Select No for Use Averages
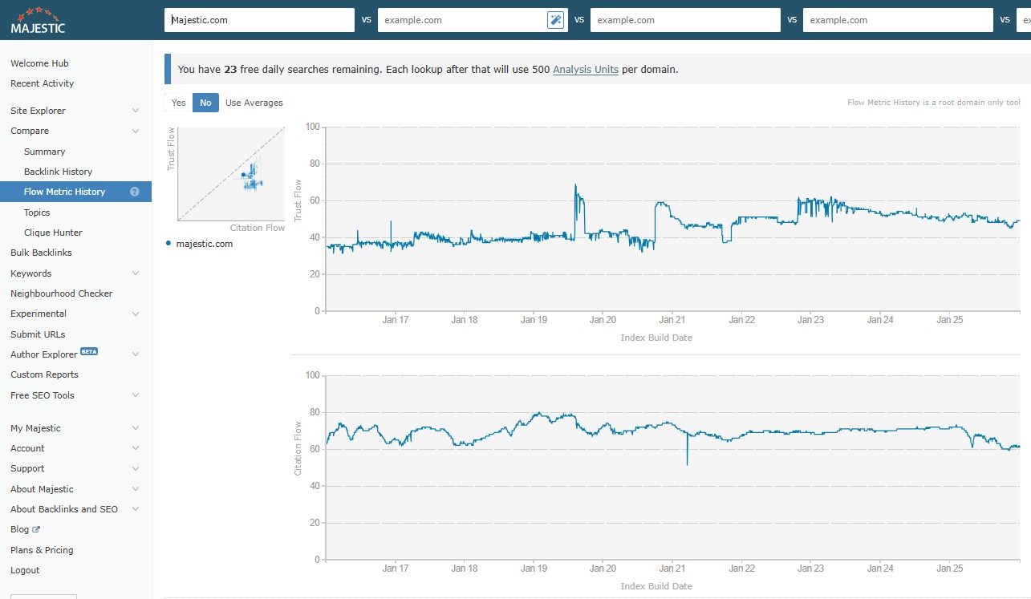This screenshot has width=1031, height=599. pyautogui.click(x=205, y=103)
